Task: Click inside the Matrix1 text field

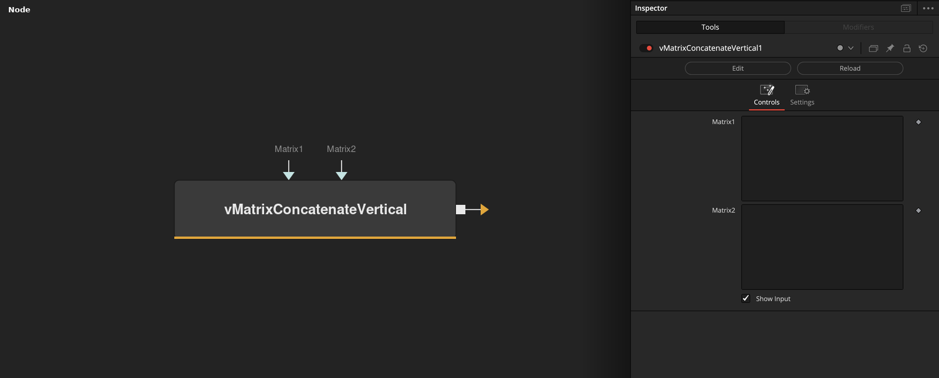Action: pos(822,158)
